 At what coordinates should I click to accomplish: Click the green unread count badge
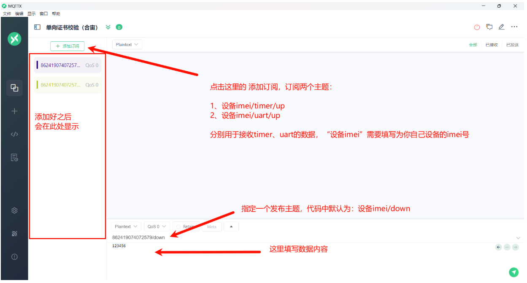[x=119, y=27]
